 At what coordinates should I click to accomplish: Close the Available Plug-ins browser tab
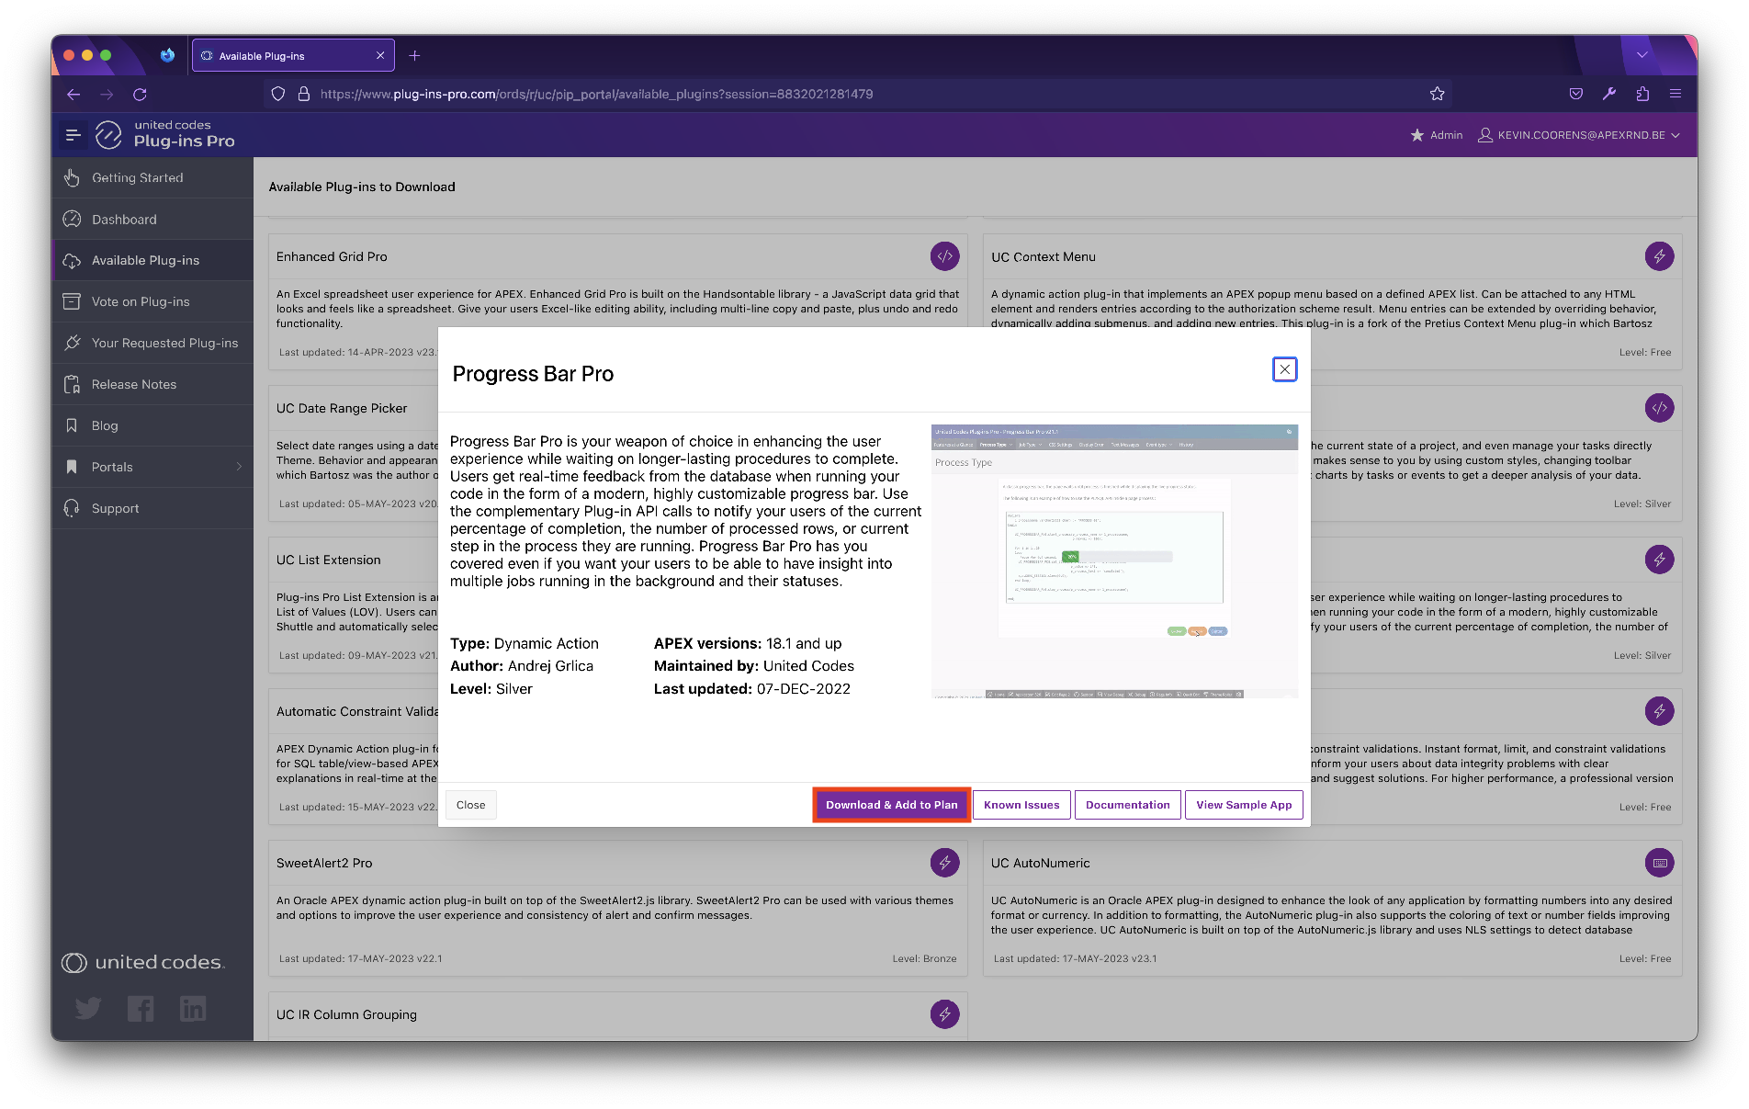pos(380,56)
